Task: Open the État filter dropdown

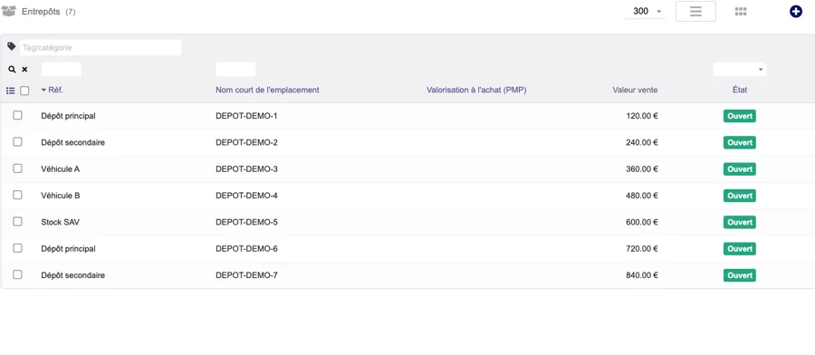Action: [x=739, y=69]
